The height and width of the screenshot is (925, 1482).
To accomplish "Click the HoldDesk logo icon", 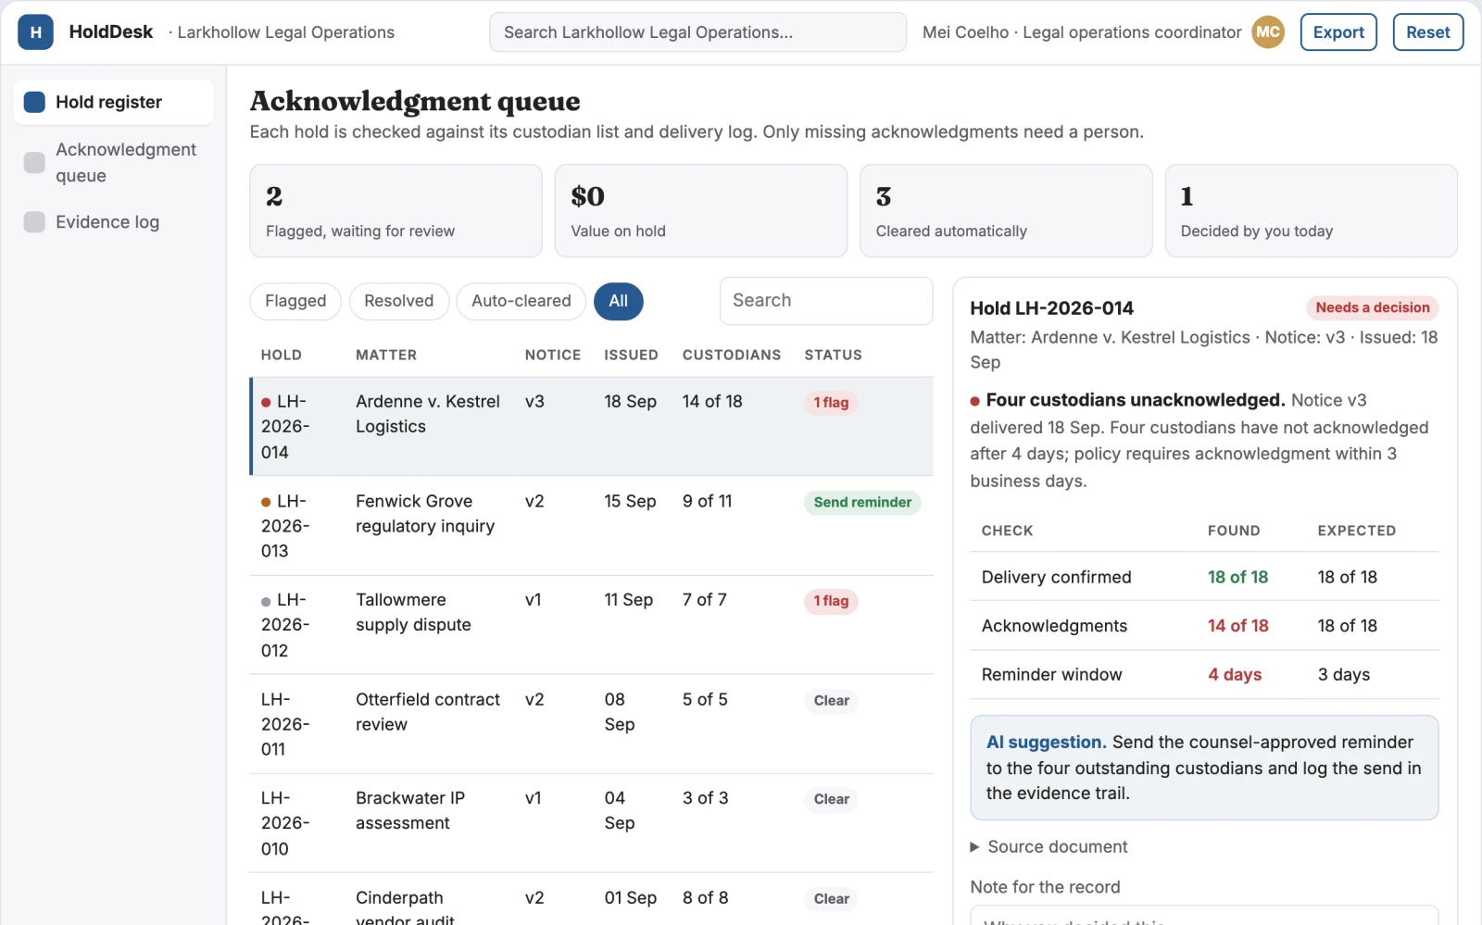I will click(x=35, y=32).
